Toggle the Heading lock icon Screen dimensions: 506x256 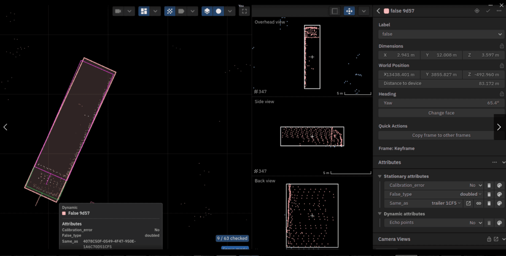point(501,94)
